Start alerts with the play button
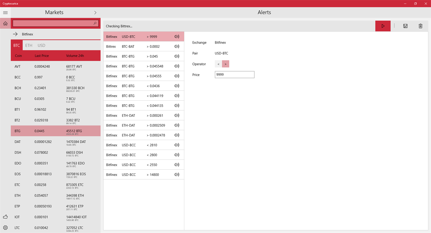Viewport: 431px width, 233px height. pyautogui.click(x=383, y=26)
